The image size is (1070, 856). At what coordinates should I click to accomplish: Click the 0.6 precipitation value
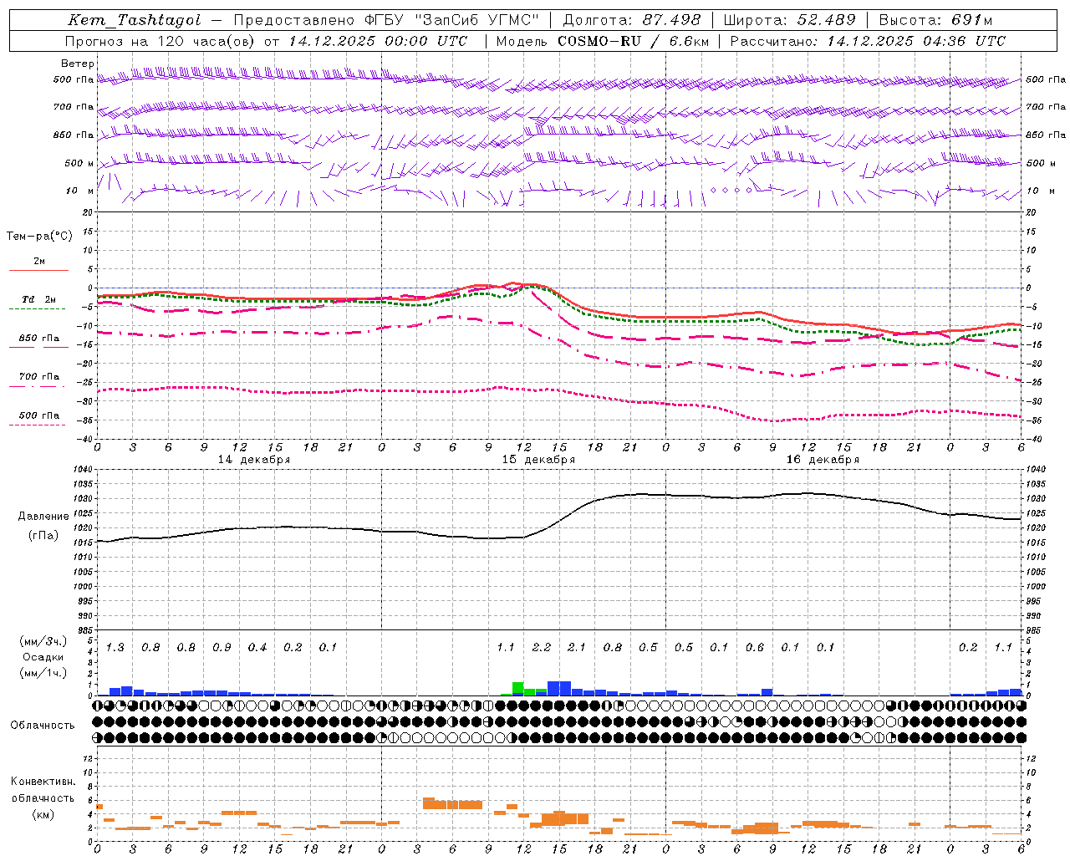pyautogui.click(x=755, y=648)
